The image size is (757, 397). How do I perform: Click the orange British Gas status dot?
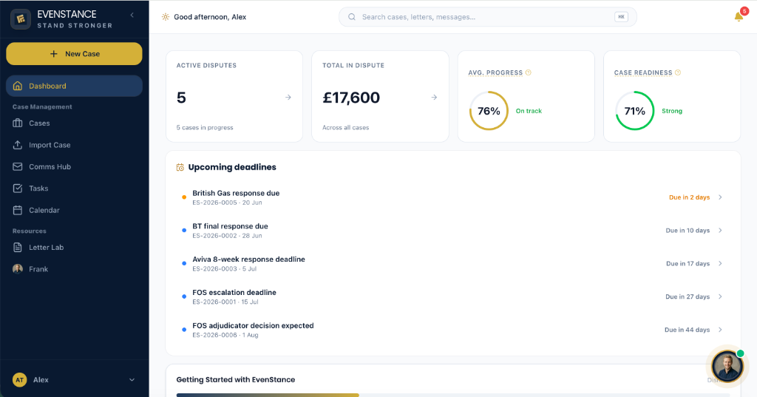click(x=184, y=197)
